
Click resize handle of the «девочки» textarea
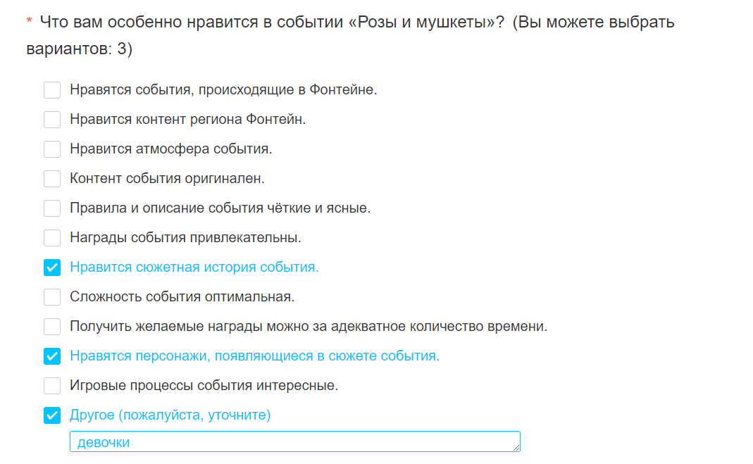click(x=517, y=448)
